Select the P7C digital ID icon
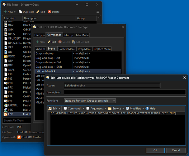189x156 pixels. pos(6,88)
